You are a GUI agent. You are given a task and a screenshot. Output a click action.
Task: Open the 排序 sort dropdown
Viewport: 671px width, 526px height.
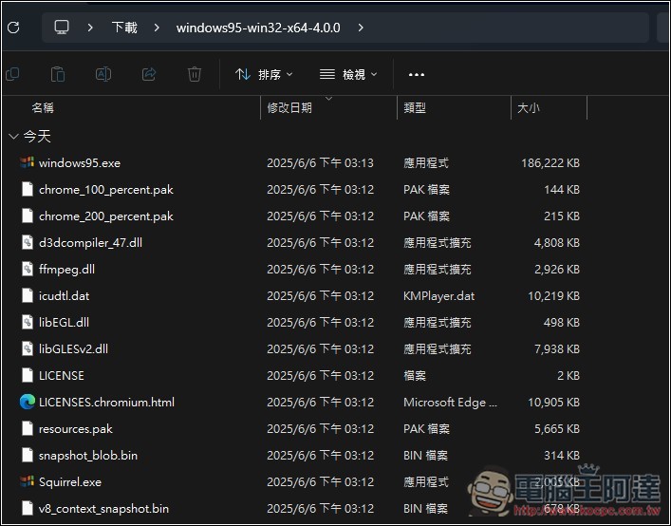point(264,74)
